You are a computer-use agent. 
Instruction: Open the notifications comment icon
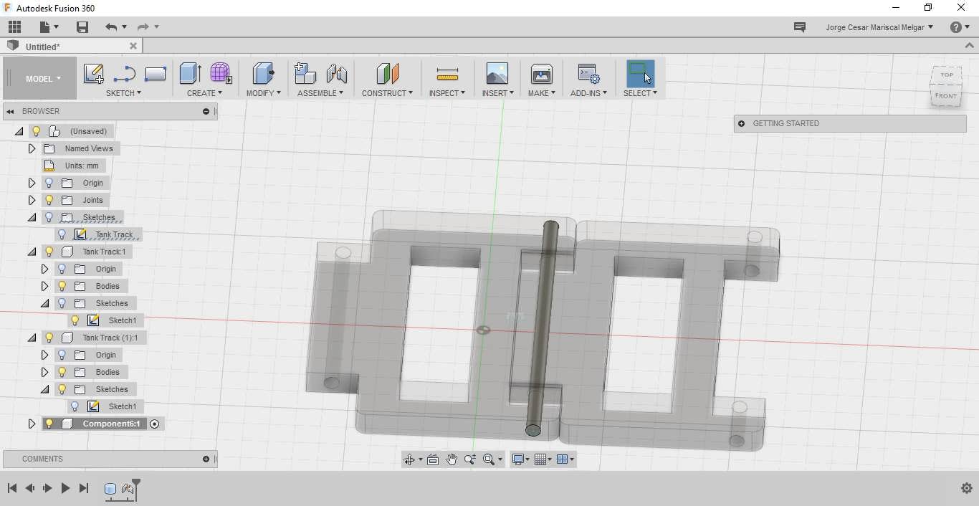click(x=800, y=27)
